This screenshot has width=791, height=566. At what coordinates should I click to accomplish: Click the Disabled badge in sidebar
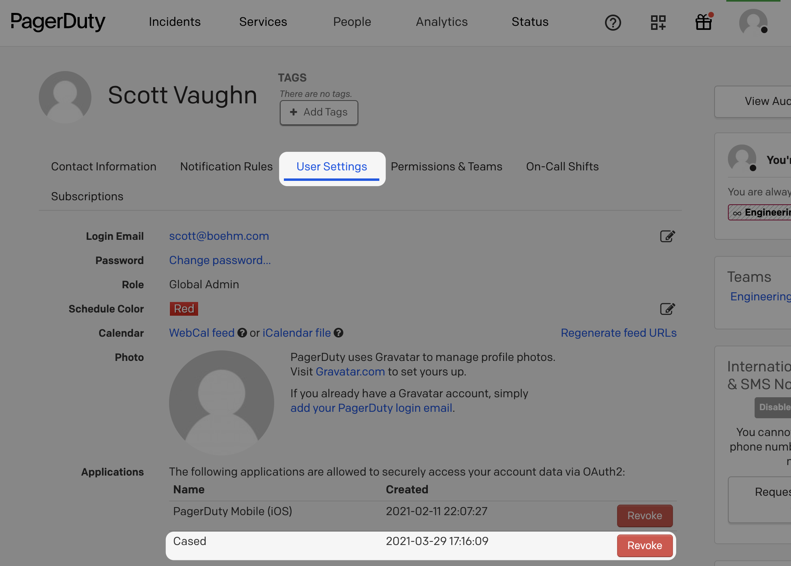pyautogui.click(x=772, y=407)
